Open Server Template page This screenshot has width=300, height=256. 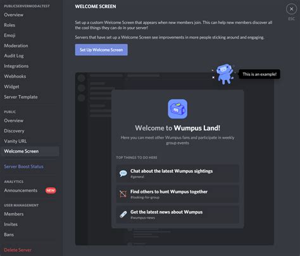[x=21, y=97]
